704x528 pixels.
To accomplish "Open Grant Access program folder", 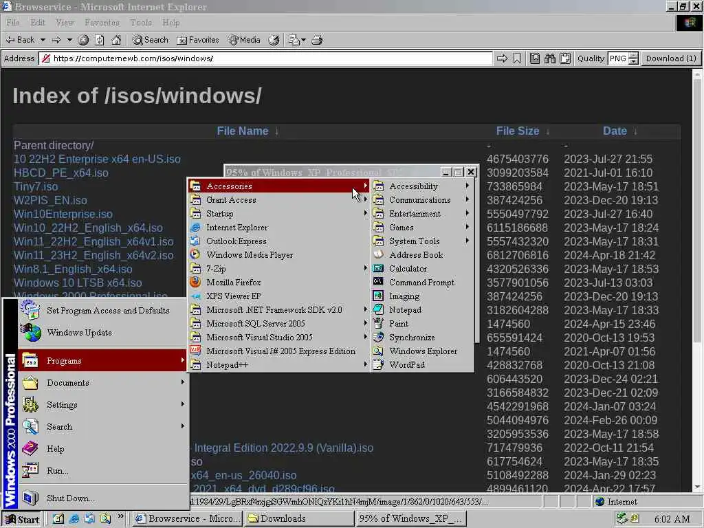I will [278, 200].
